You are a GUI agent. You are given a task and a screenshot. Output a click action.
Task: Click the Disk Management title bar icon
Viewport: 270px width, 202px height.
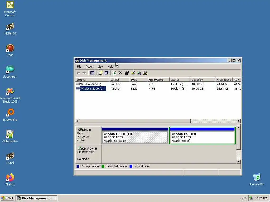(77, 60)
